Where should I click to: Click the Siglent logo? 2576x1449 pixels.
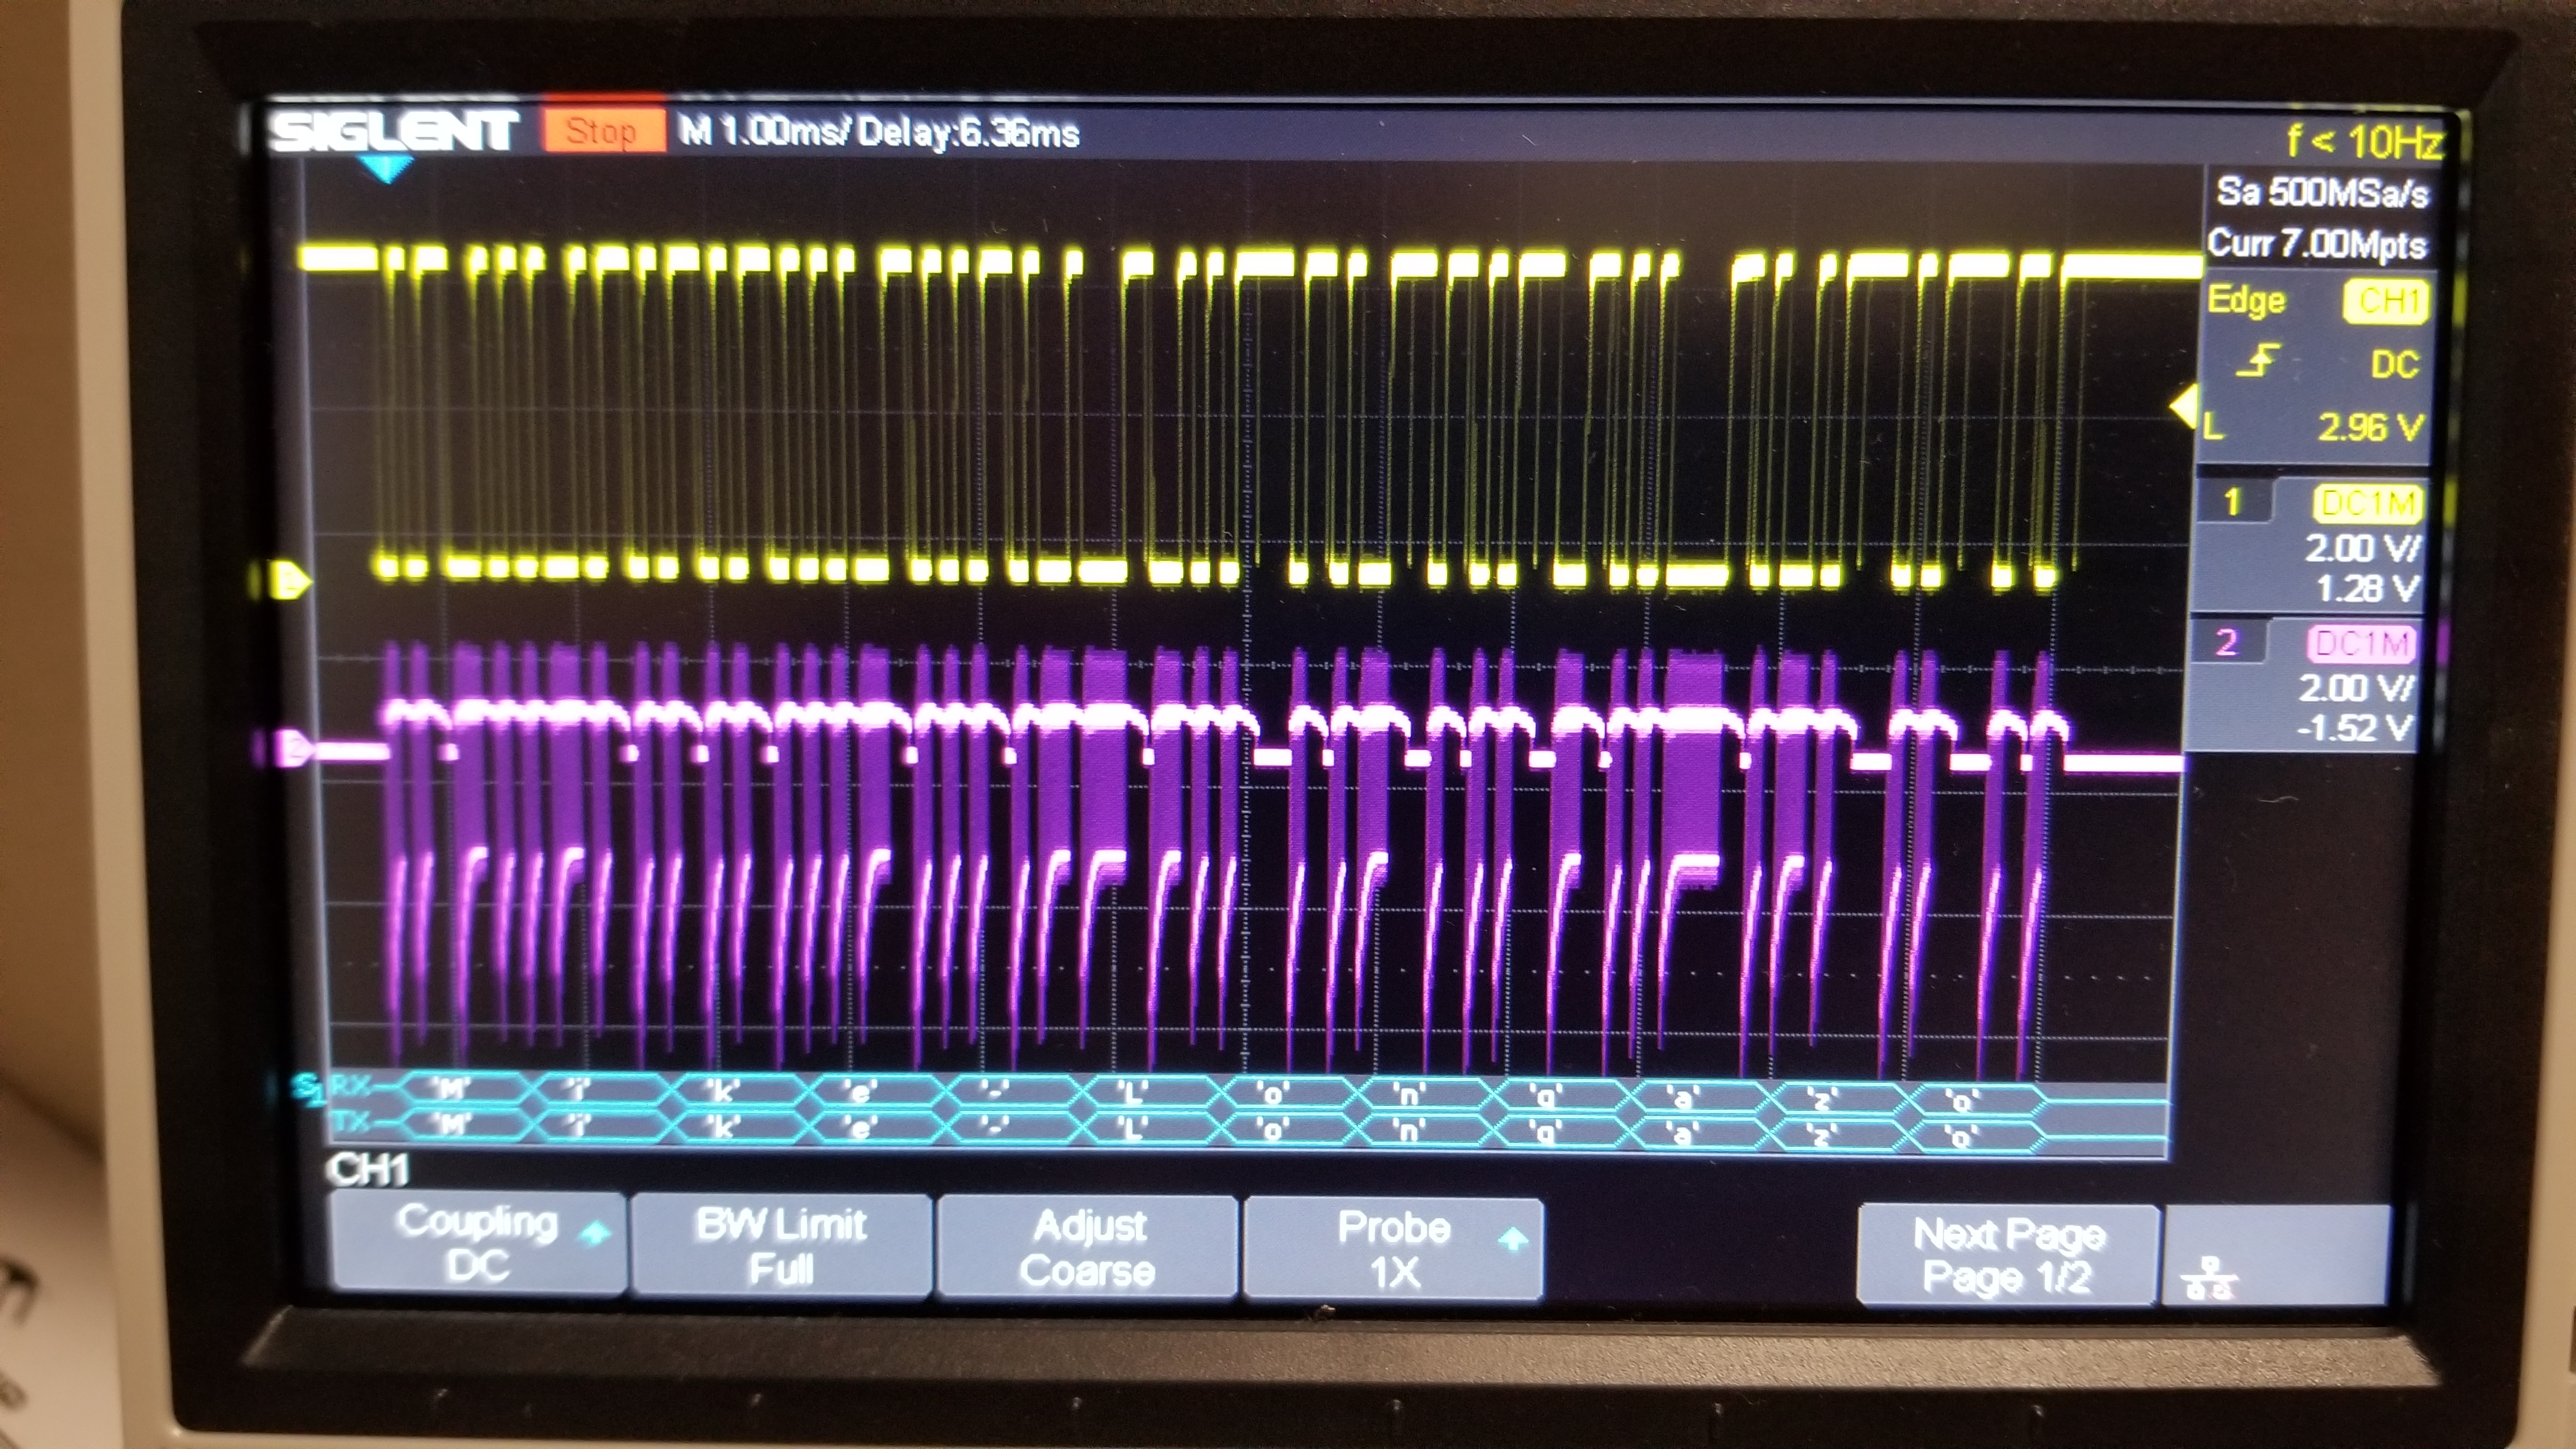coord(393,131)
